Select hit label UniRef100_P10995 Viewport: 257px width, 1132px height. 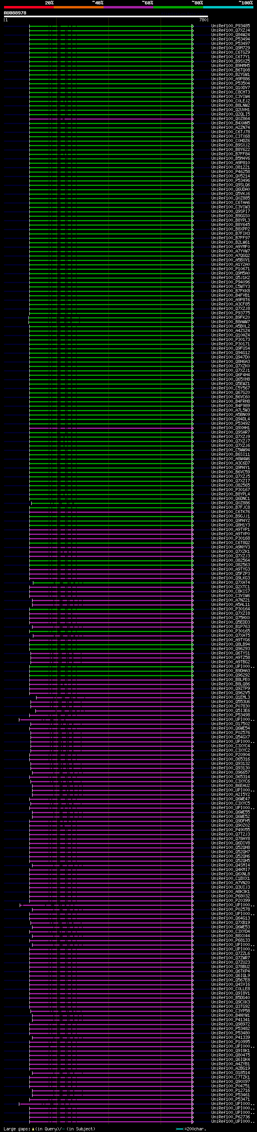point(230,1042)
